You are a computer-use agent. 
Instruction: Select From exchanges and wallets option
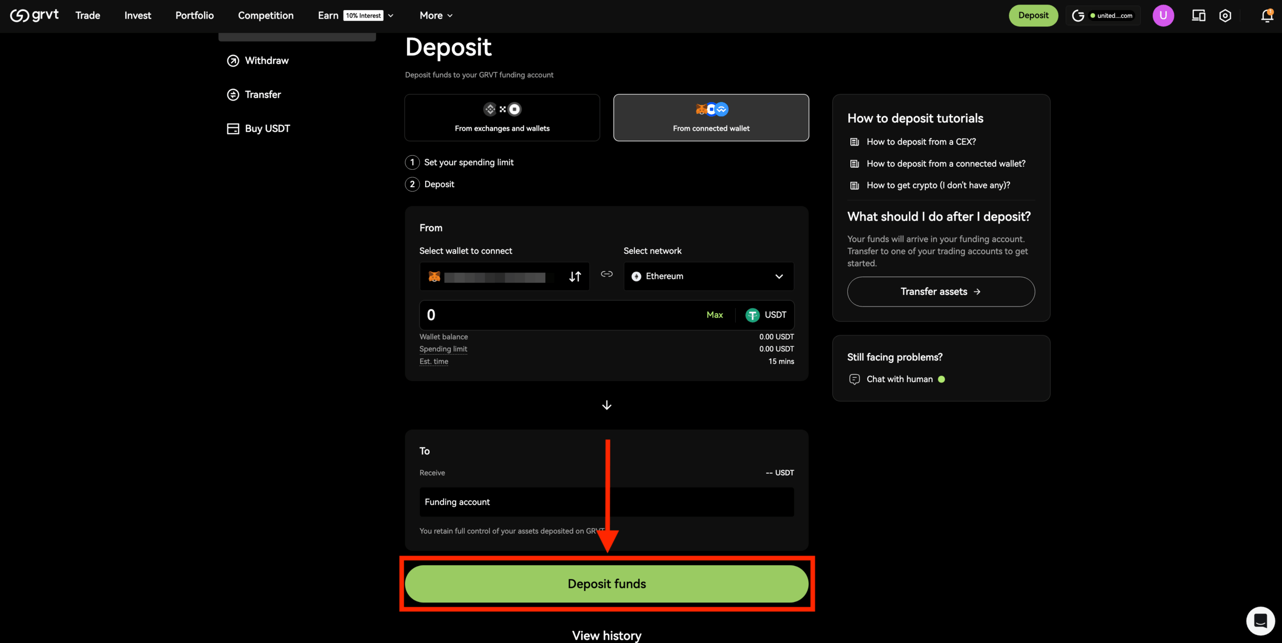(x=502, y=118)
